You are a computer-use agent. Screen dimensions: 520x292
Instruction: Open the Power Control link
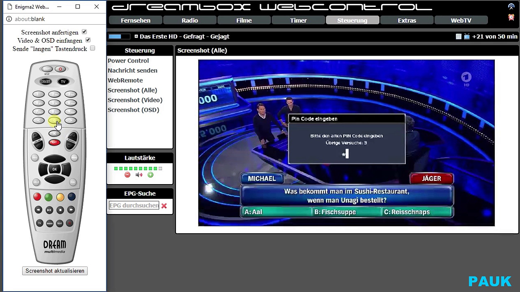pos(128,61)
